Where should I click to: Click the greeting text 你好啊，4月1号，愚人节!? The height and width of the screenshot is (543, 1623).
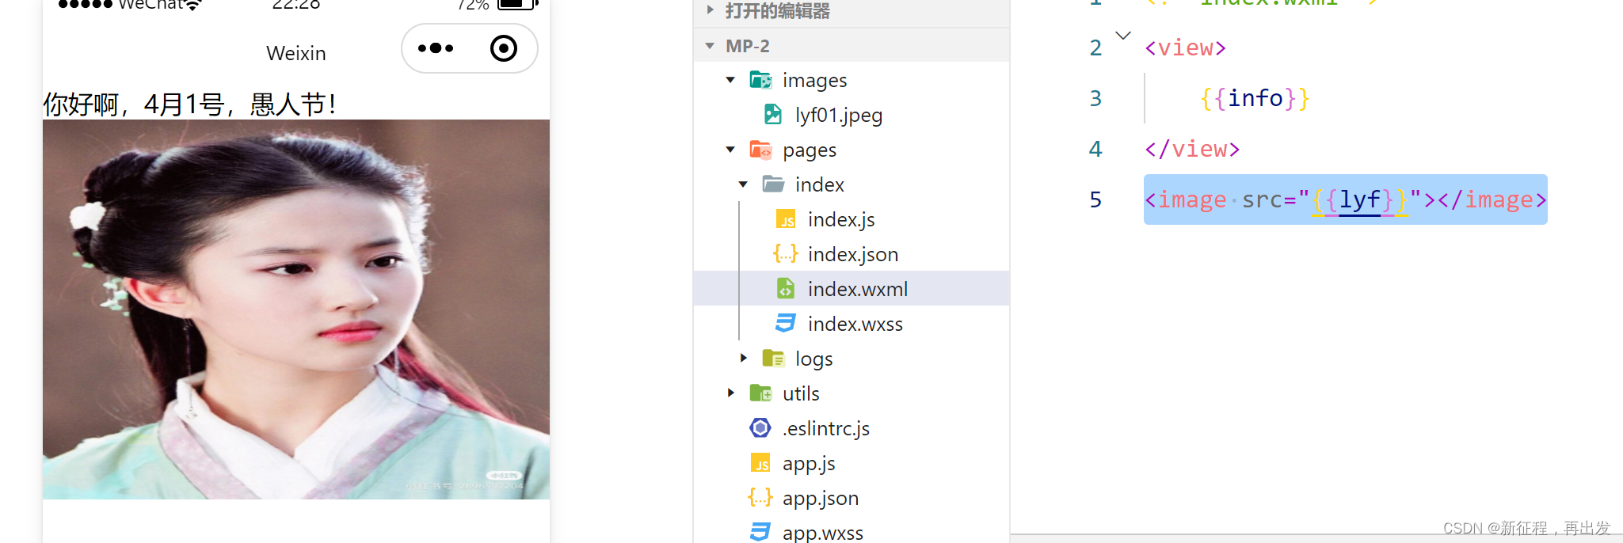190,104
